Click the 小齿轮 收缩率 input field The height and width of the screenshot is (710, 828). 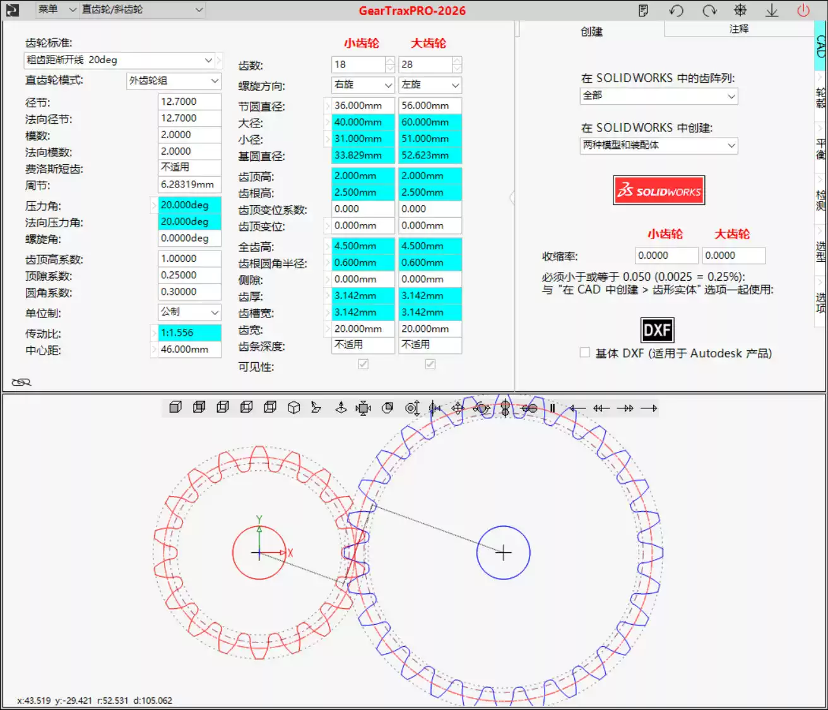(x=666, y=255)
